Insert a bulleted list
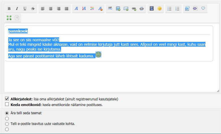The image size is (221, 134). tap(169, 9)
